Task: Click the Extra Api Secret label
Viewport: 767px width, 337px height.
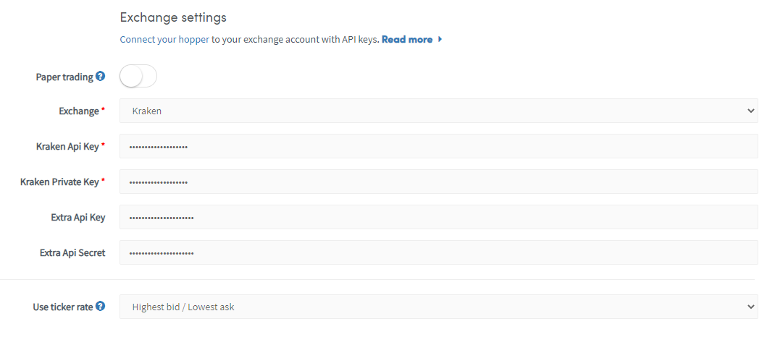Action: tap(72, 253)
